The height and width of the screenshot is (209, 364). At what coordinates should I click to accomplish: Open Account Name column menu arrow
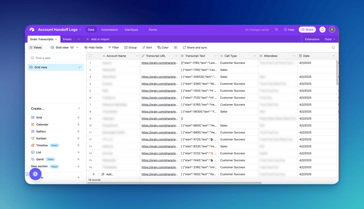pyautogui.click(x=137, y=56)
